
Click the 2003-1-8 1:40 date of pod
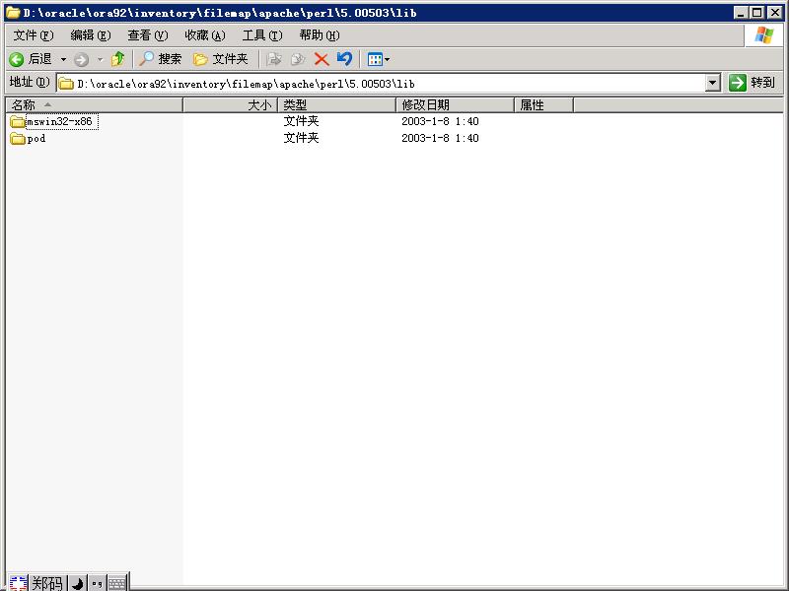[440, 138]
